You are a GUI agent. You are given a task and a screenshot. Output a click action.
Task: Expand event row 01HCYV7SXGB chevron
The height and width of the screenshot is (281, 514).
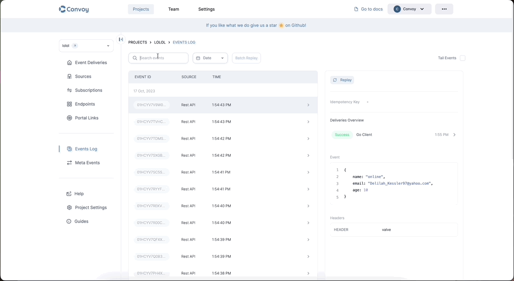coord(308,155)
